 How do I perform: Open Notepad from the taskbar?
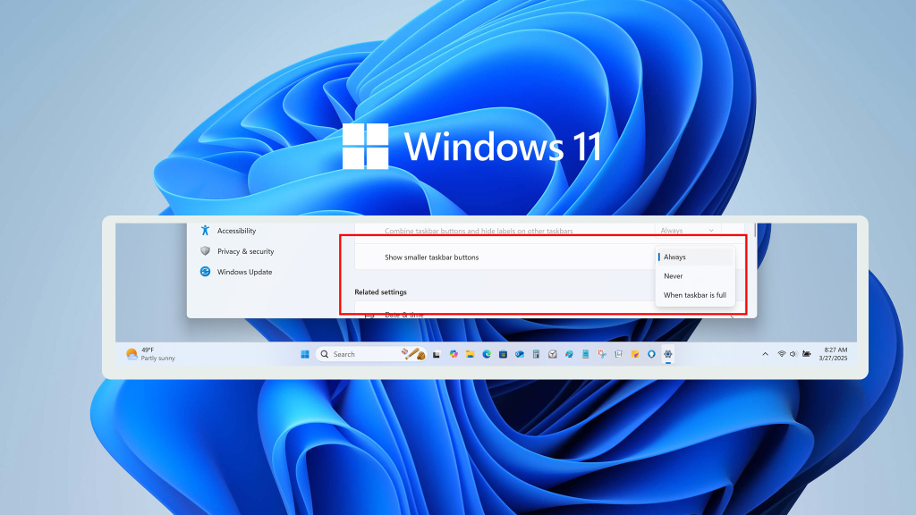(x=585, y=354)
